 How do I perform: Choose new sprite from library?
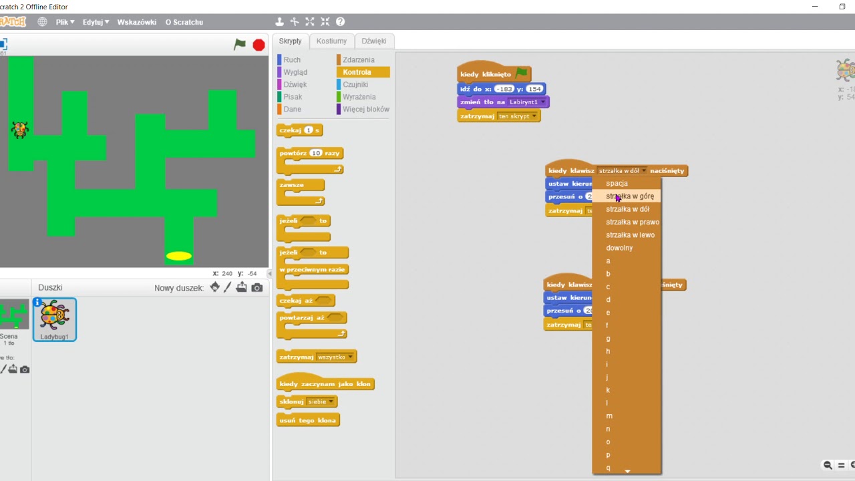click(214, 287)
